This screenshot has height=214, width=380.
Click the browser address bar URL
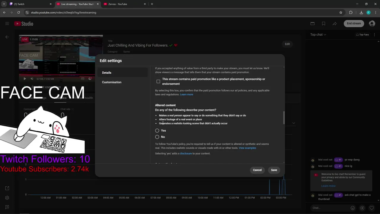pyautogui.click(x=64, y=12)
